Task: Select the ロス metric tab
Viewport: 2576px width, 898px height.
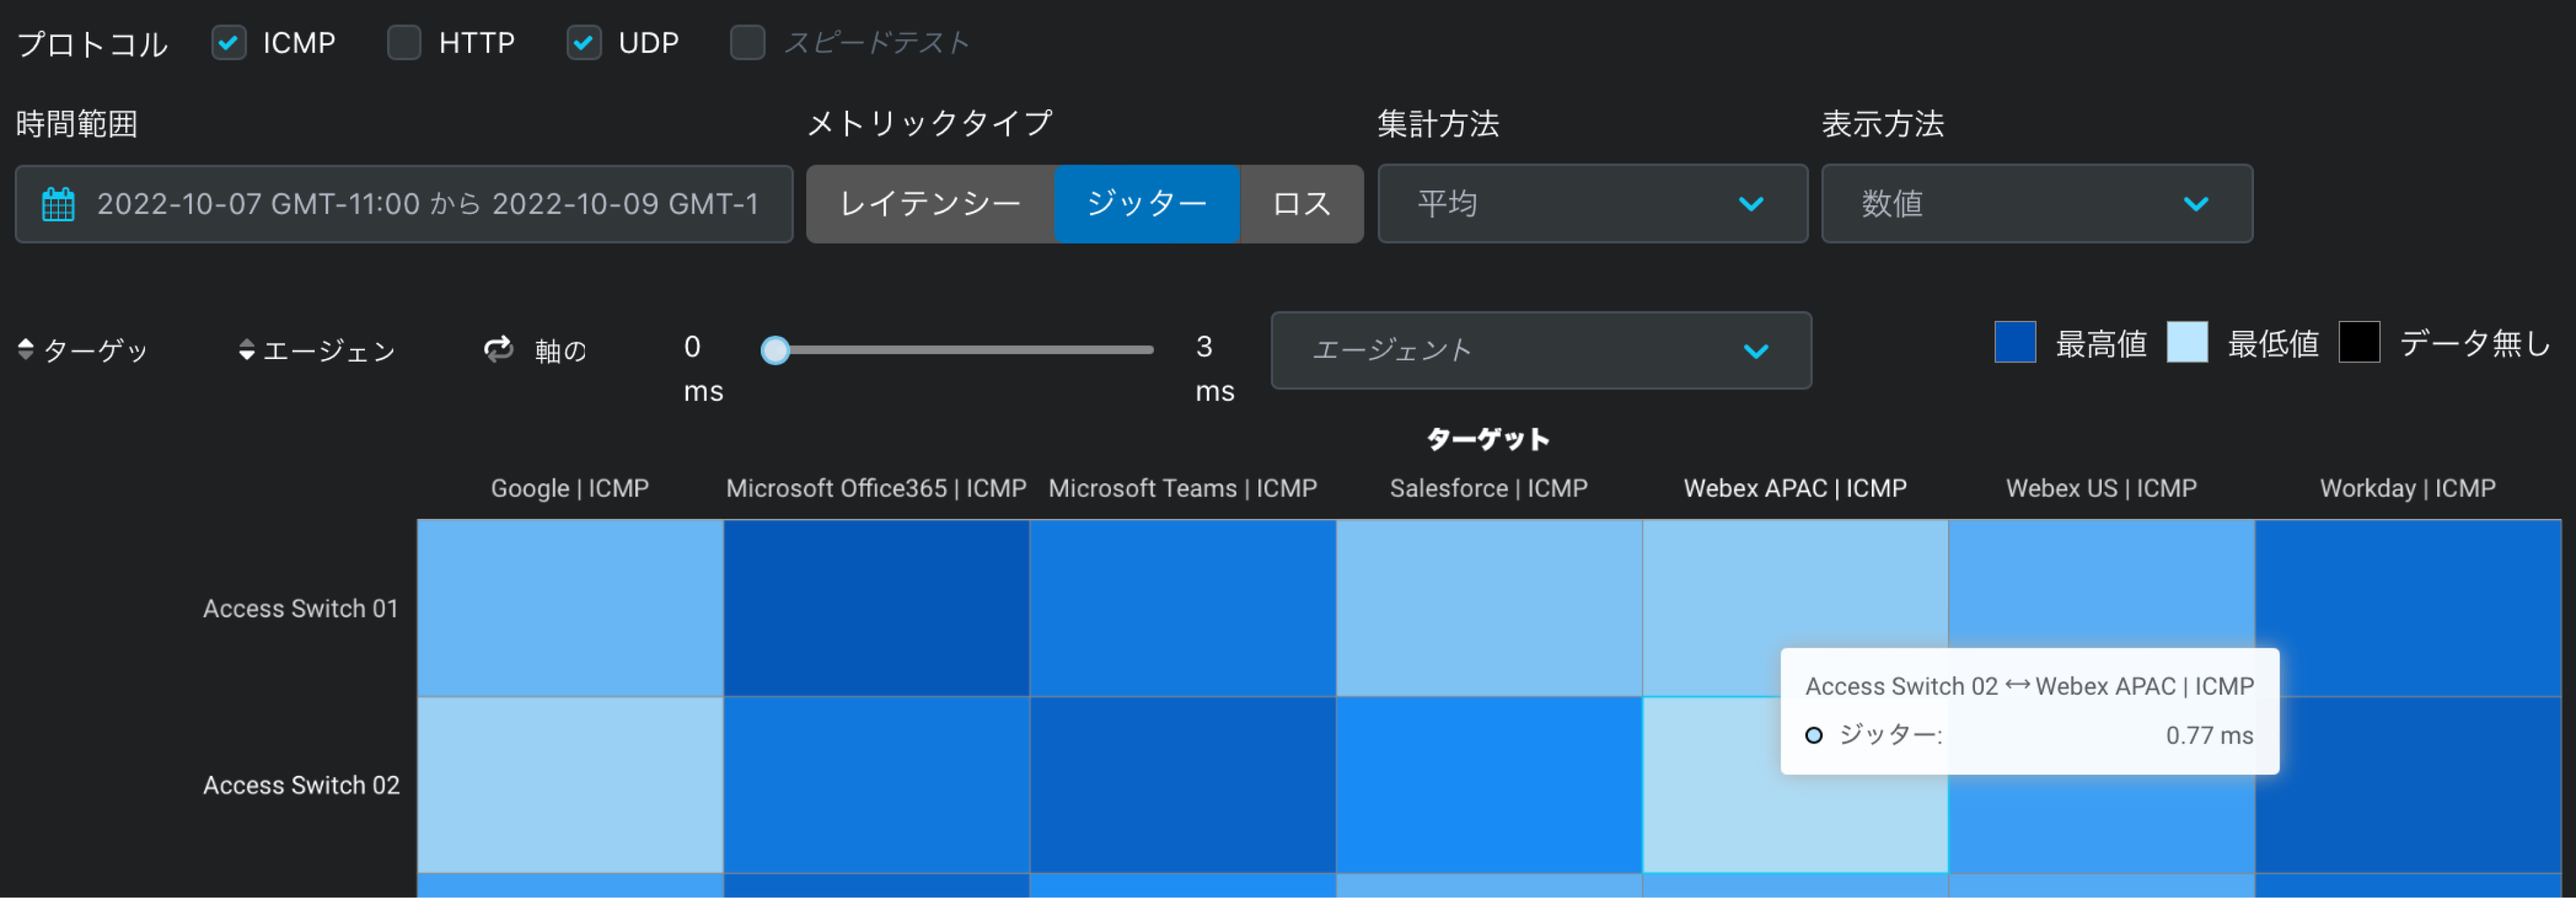Action: (1302, 204)
